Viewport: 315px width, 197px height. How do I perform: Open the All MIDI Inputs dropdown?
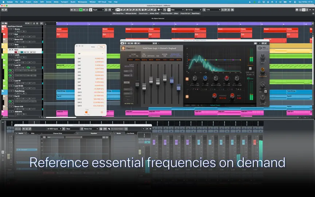point(54,129)
